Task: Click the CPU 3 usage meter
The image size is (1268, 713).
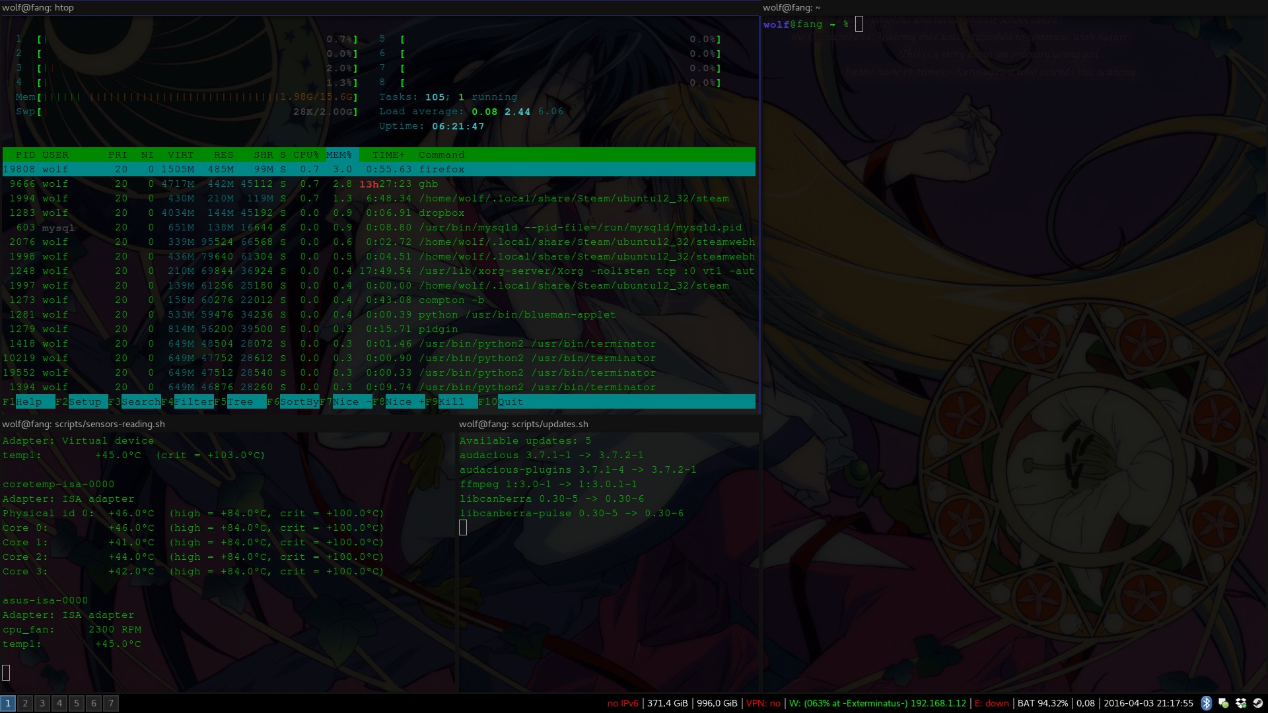Action: [187, 68]
